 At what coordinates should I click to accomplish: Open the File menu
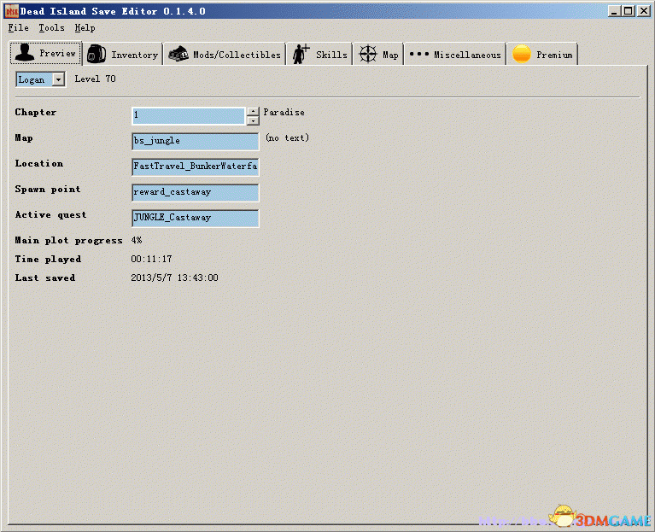coord(18,28)
